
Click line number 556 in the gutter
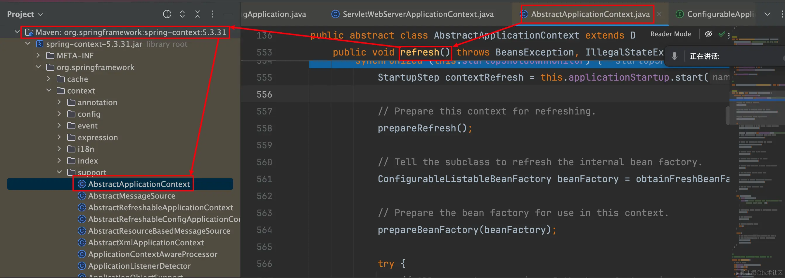[264, 94]
